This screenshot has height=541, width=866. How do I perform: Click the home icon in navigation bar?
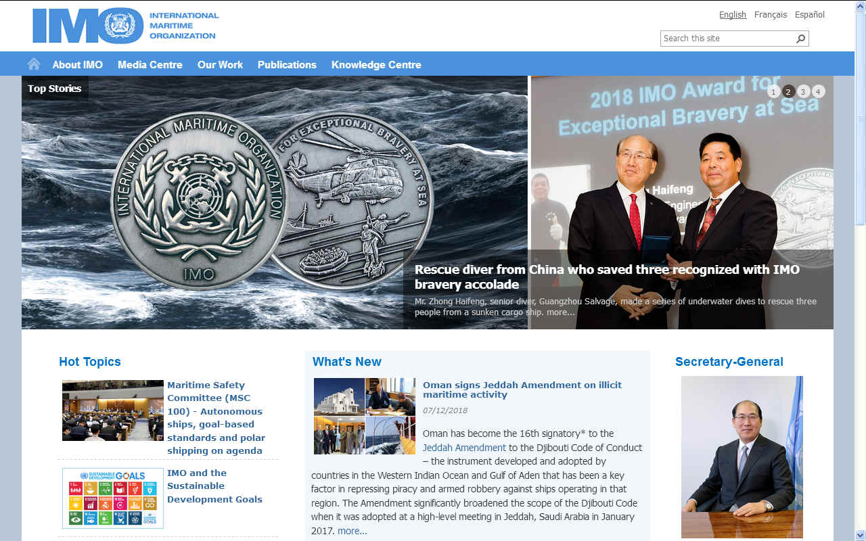[x=34, y=64]
